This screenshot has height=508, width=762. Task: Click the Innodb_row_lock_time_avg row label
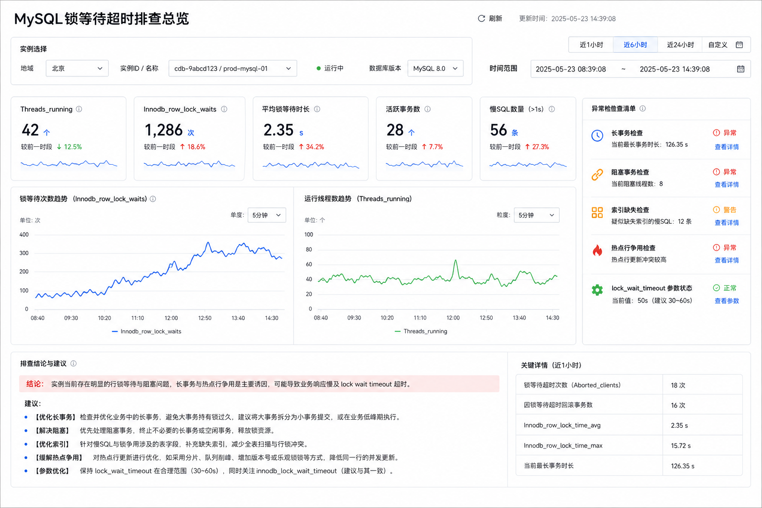click(x=562, y=426)
